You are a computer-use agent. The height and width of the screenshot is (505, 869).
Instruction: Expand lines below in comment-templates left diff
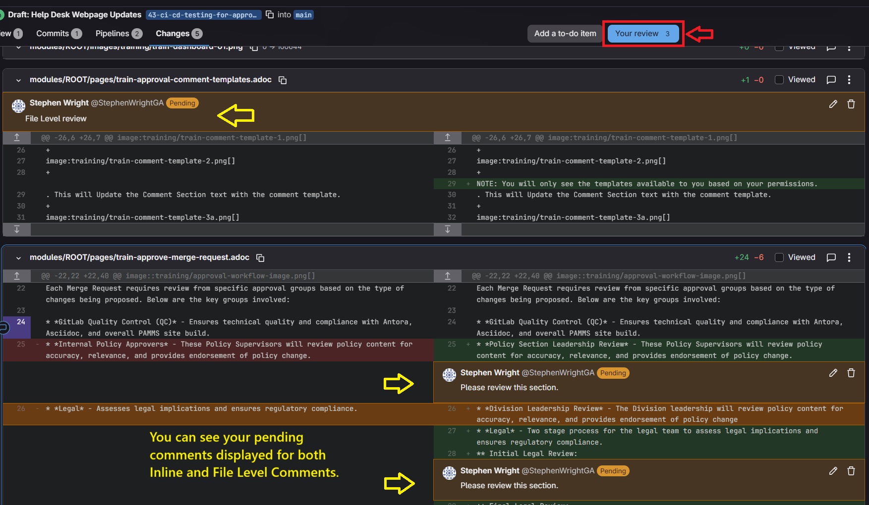17,229
